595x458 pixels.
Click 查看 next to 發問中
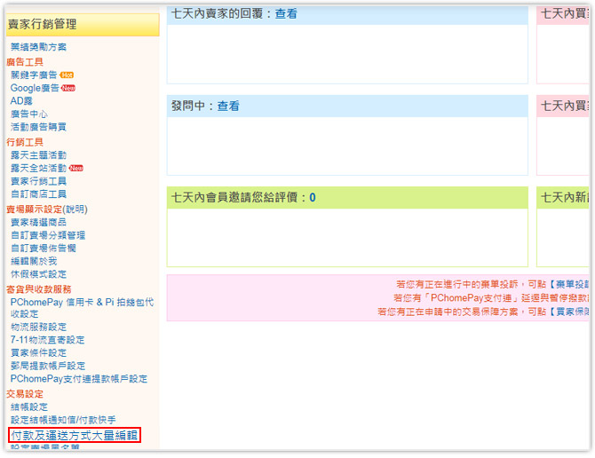[228, 106]
